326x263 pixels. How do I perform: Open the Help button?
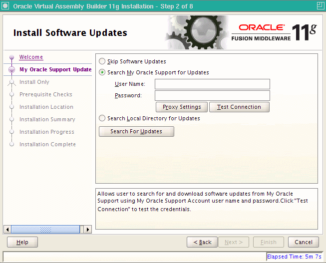tap(22, 242)
